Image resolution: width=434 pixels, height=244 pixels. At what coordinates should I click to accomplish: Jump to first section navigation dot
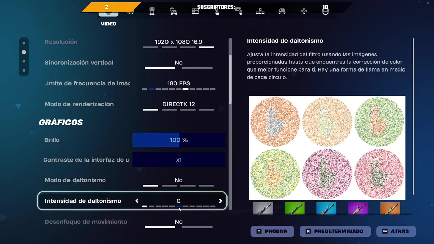(24, 43)
